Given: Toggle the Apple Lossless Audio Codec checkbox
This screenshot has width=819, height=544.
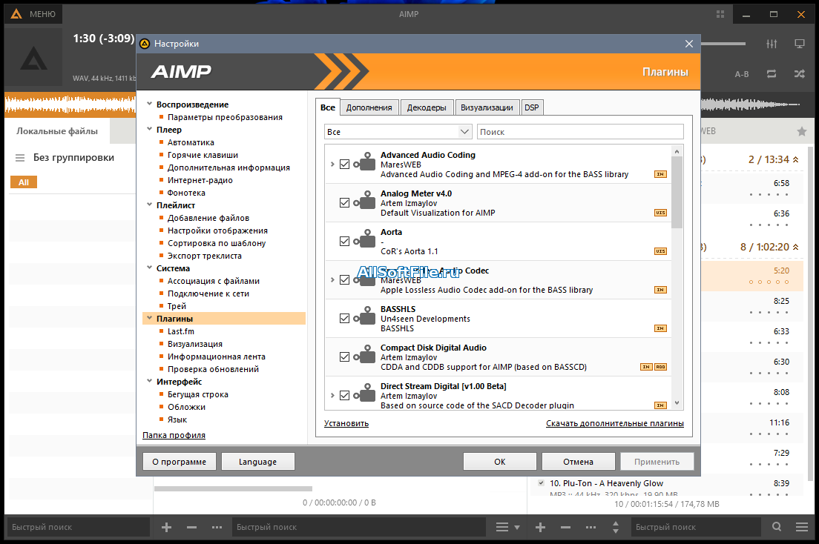Looking at the screenshot, I should coord(344,280).
